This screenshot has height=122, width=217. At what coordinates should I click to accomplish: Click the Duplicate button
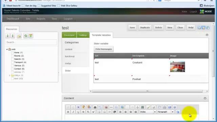[x=145, y=27]
